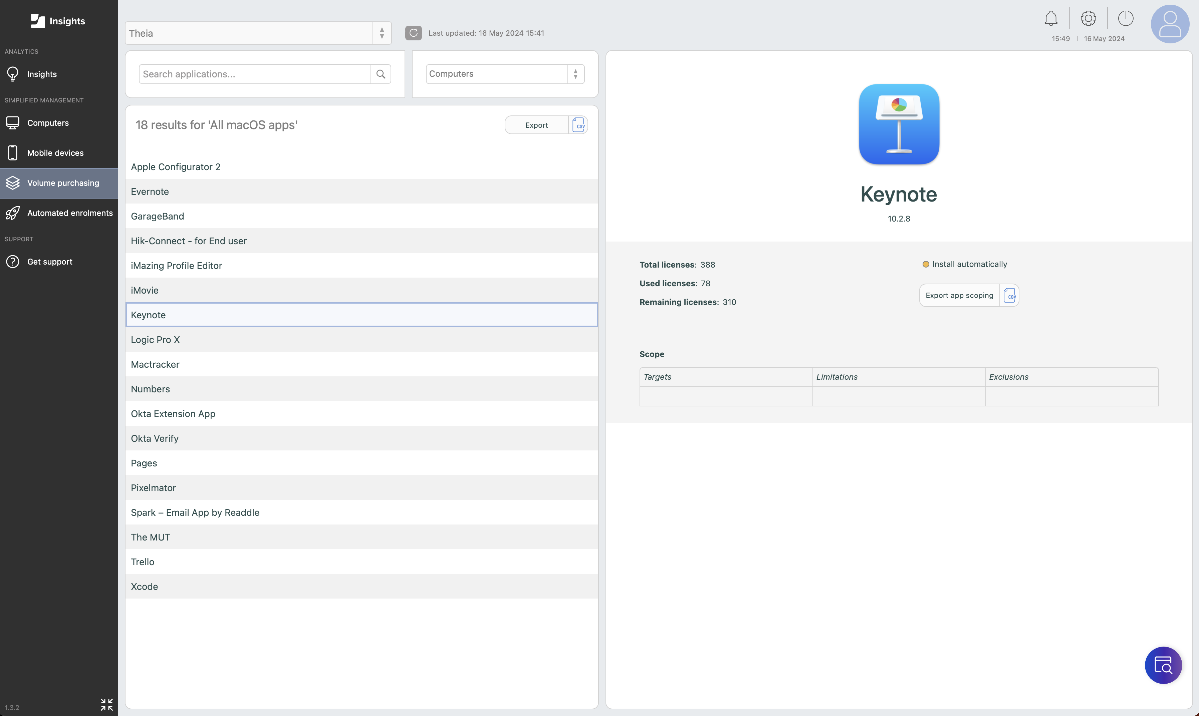Screen dimensions: 1199x716
Task: Open Mobile devices section
Action: [x=59, y=152]
